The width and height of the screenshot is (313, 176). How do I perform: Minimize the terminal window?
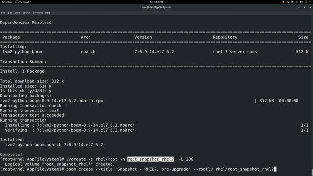[299, 7]
